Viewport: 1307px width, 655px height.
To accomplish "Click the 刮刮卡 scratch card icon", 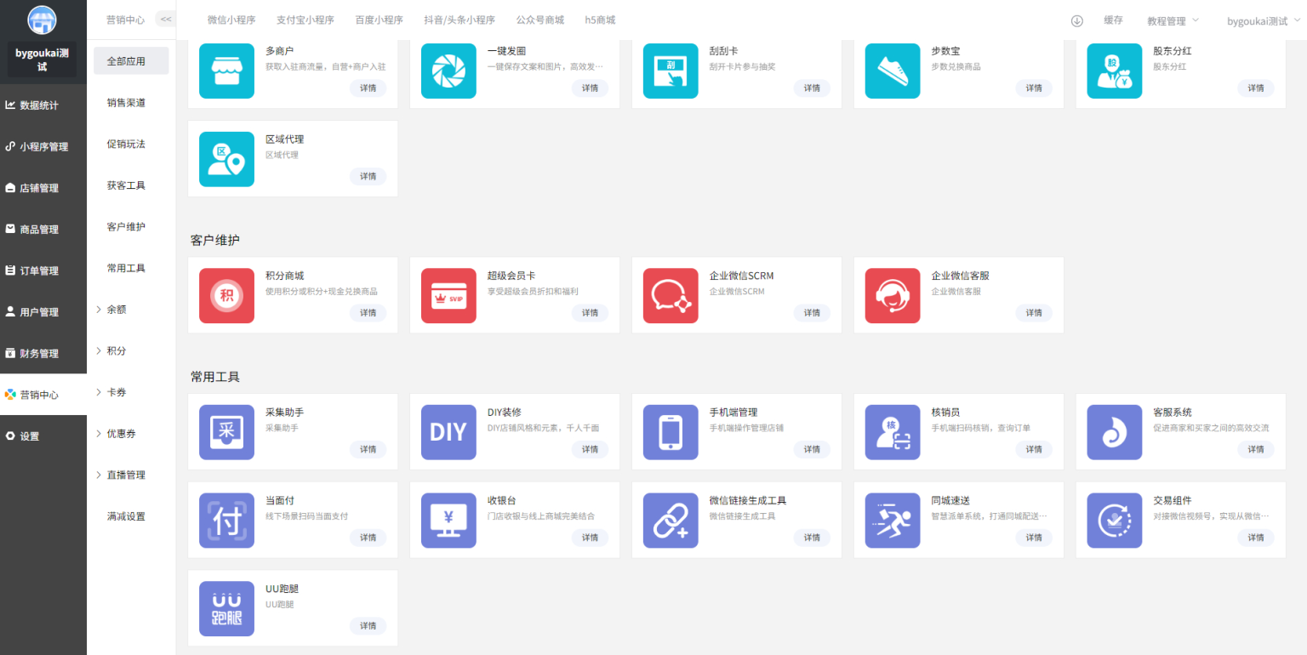I will [671, 71].
